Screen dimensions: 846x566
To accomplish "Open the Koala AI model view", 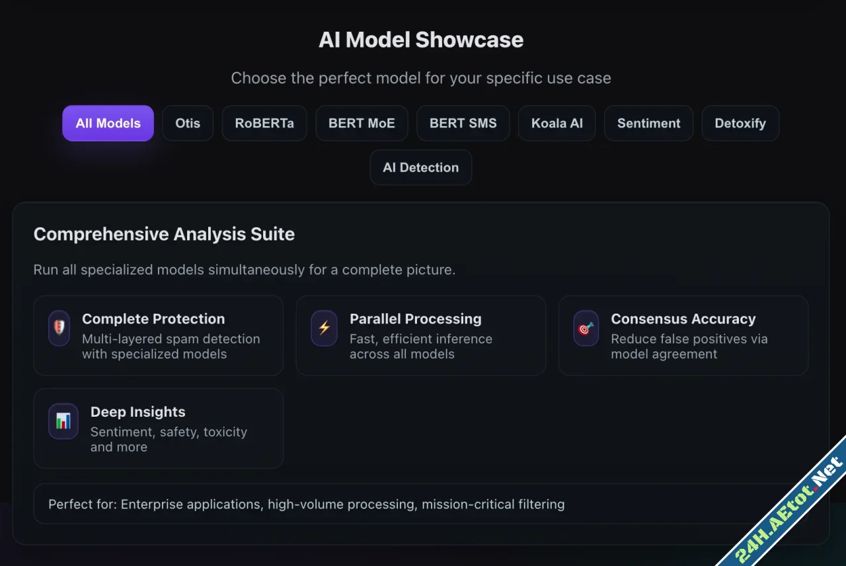I will [x=557, y=123].
